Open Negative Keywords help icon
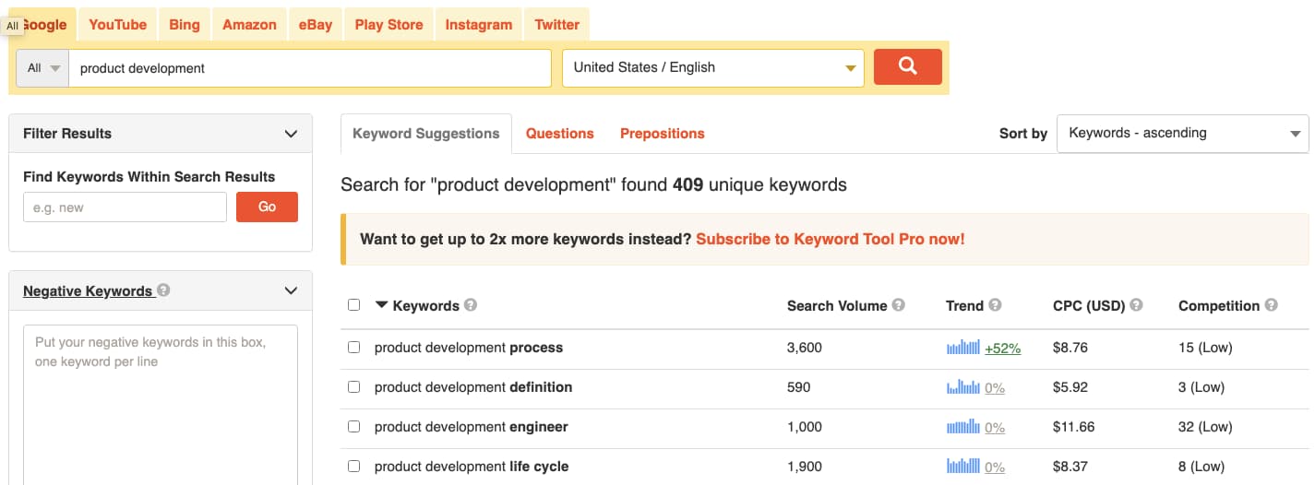The image size is (1315, 485). [x=163, y=290]
